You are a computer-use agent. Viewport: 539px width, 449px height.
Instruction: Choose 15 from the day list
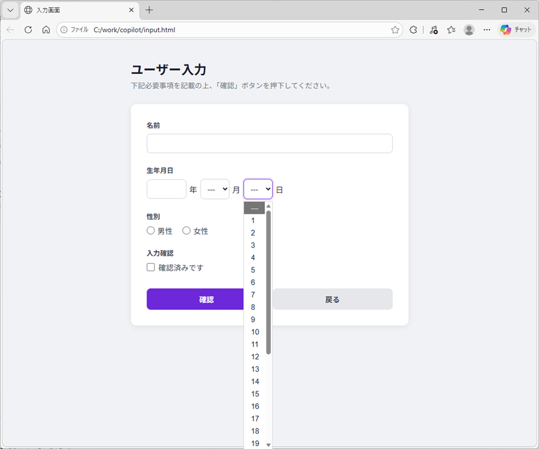[255, 394]
